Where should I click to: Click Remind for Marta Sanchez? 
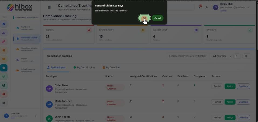tap(217, 102)
